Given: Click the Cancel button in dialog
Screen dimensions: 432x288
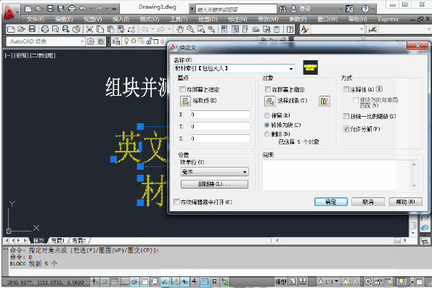Looking at the screenshot, I should [368, 202].
